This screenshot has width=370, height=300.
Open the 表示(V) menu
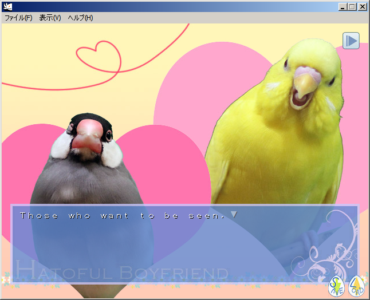(x=50, y=18)
